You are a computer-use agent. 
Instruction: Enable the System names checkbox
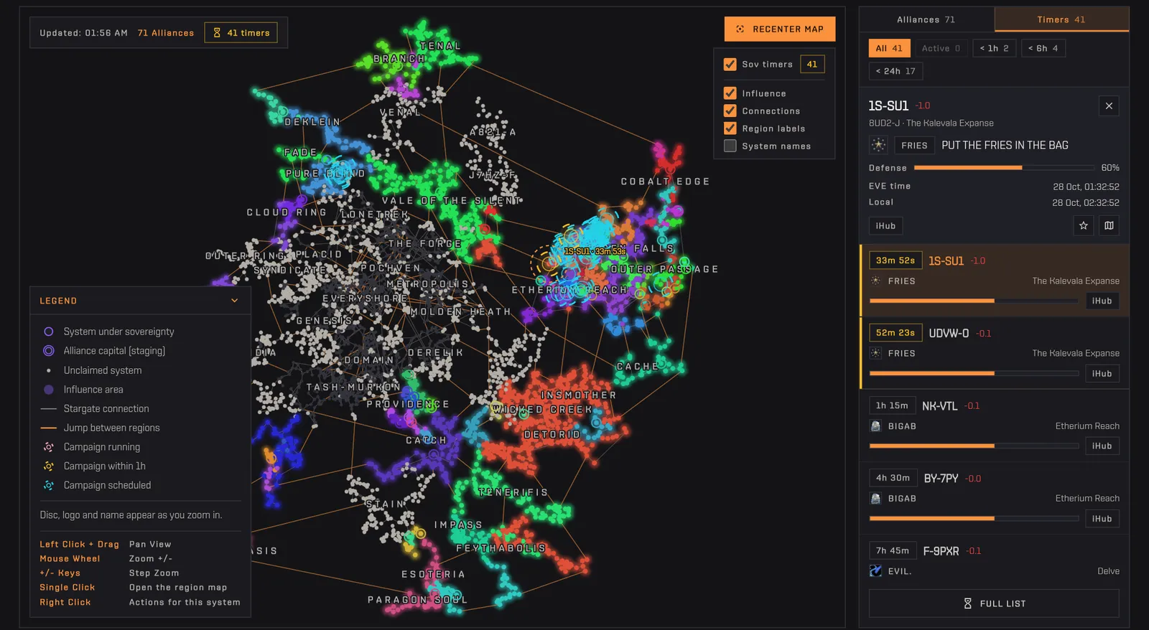click(730, 146)
